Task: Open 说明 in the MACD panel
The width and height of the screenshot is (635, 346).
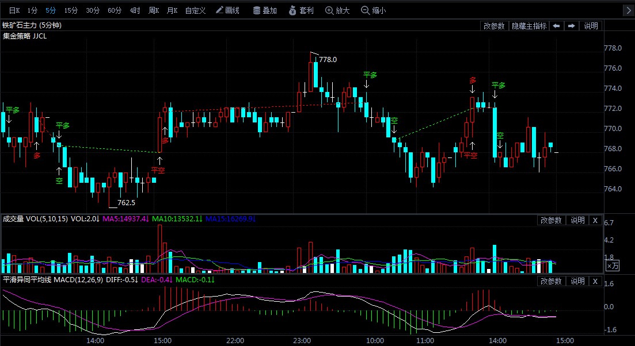Action: (x=577, y=281)
